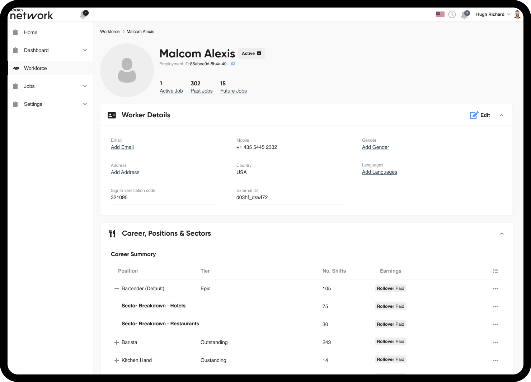This screenshot has width=531, height=382.
Task: Click the Settings clipboard icon
Action: (15, 104)
